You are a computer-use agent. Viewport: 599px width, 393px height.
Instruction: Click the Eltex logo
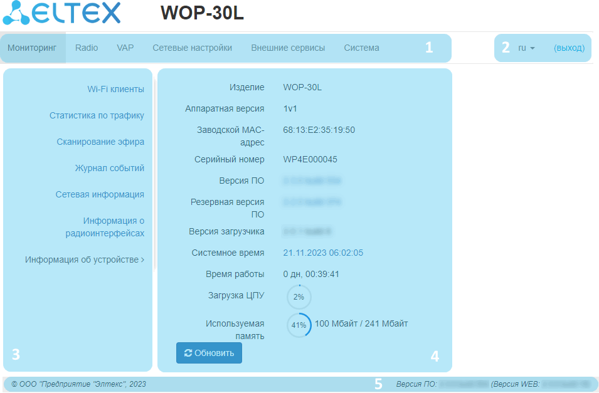click(x=61, y=13)
